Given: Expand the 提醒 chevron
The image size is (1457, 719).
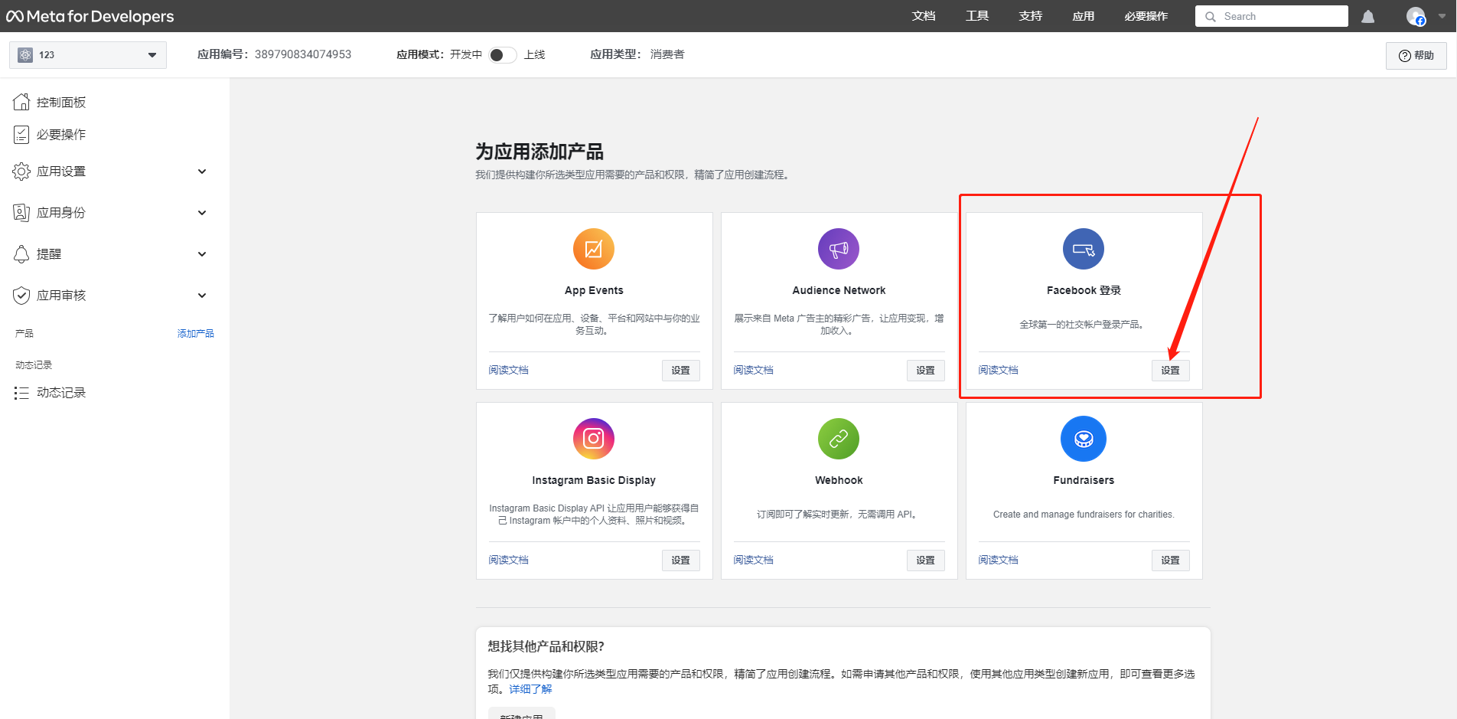Looking at the screenshot, I should (x=202, y=254).
